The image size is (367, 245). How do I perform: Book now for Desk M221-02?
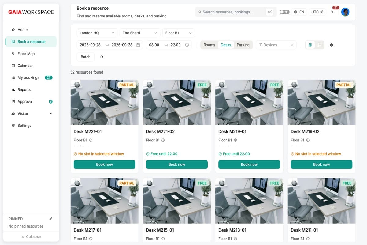[177, 164]
